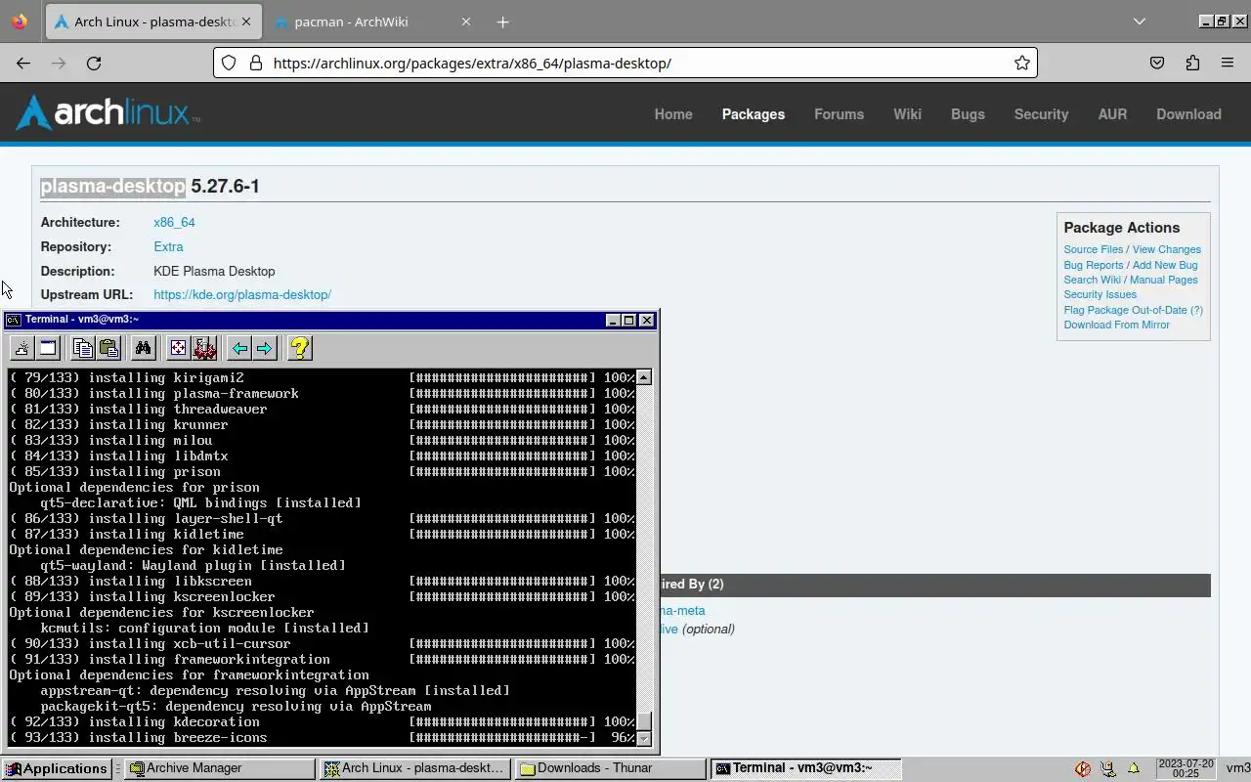Click the Paste clipboard icon in Terminal

[108, 348]
